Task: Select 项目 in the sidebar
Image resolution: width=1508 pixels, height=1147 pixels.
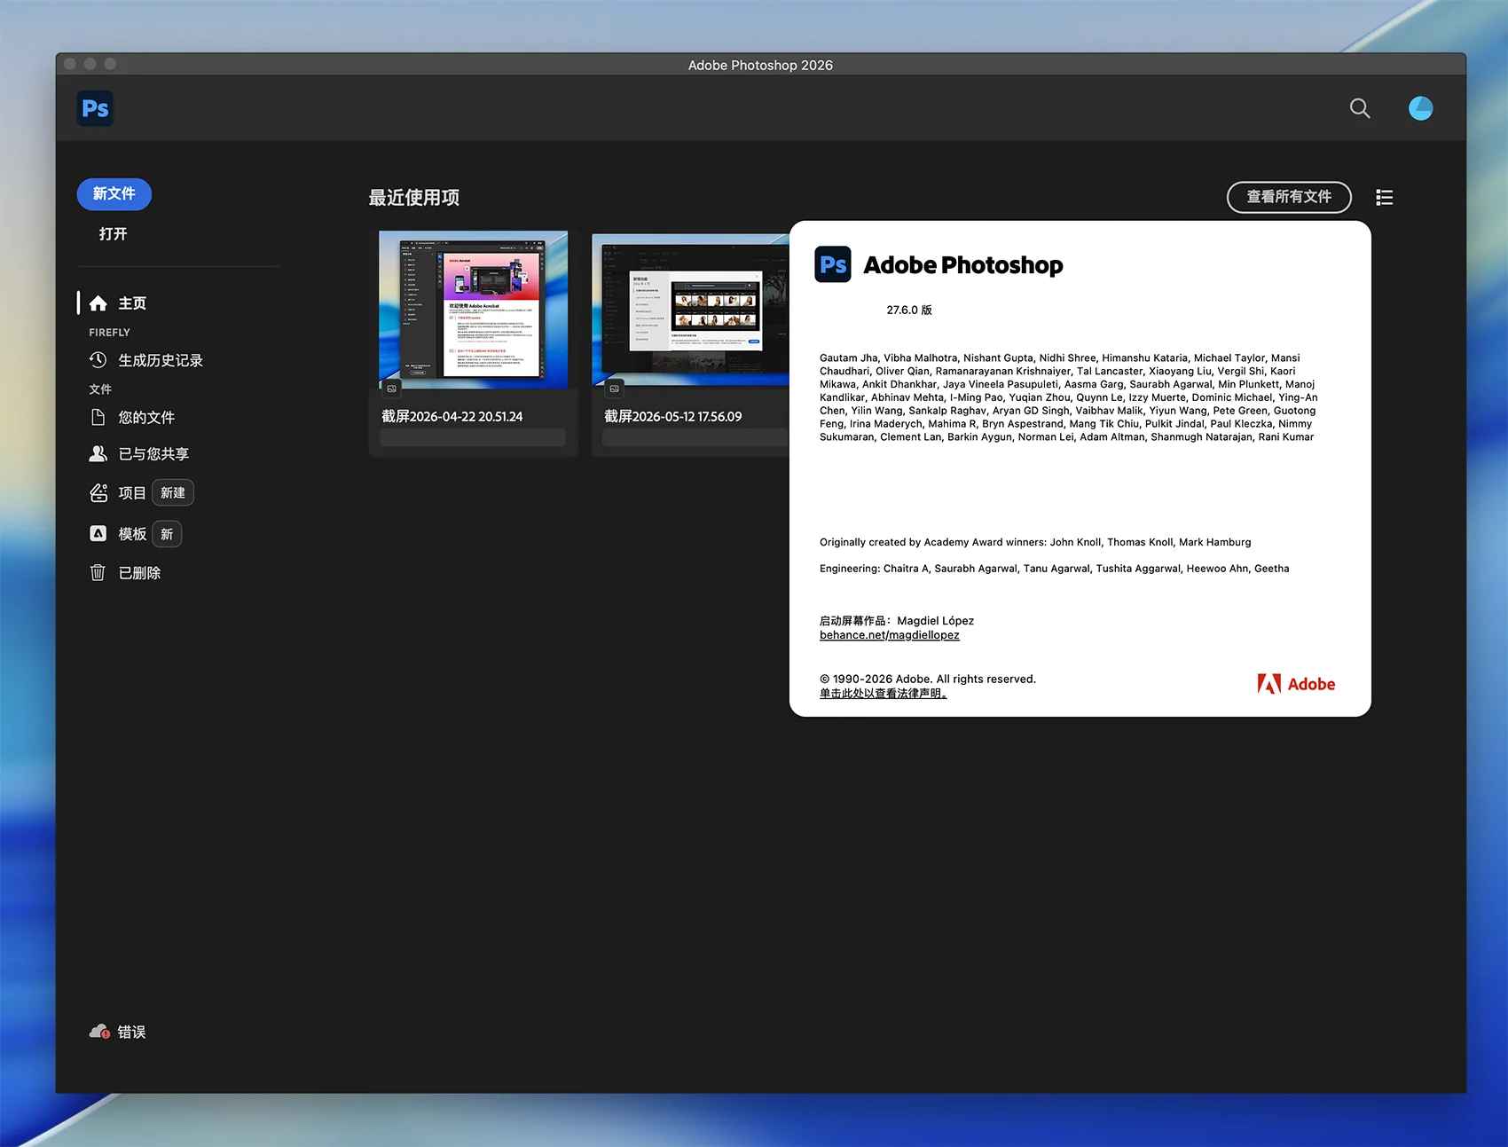Action: tap(131, 492)
